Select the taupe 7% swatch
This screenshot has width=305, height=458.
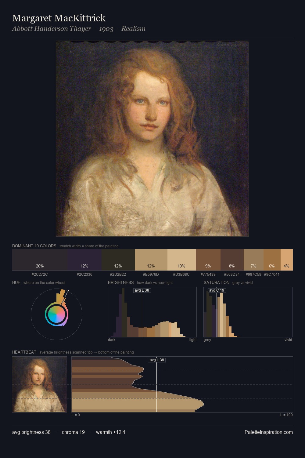pos(253,260)
